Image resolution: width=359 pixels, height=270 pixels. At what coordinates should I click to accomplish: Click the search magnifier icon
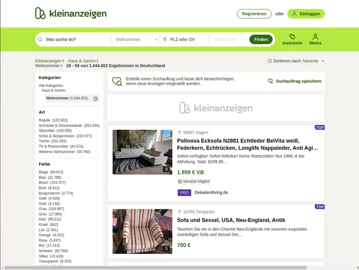[x=40, y=40]
